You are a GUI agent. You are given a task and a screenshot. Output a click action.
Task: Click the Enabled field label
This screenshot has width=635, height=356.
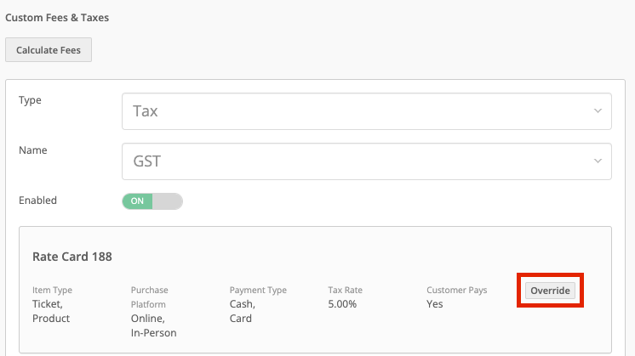tap(37, 201)
